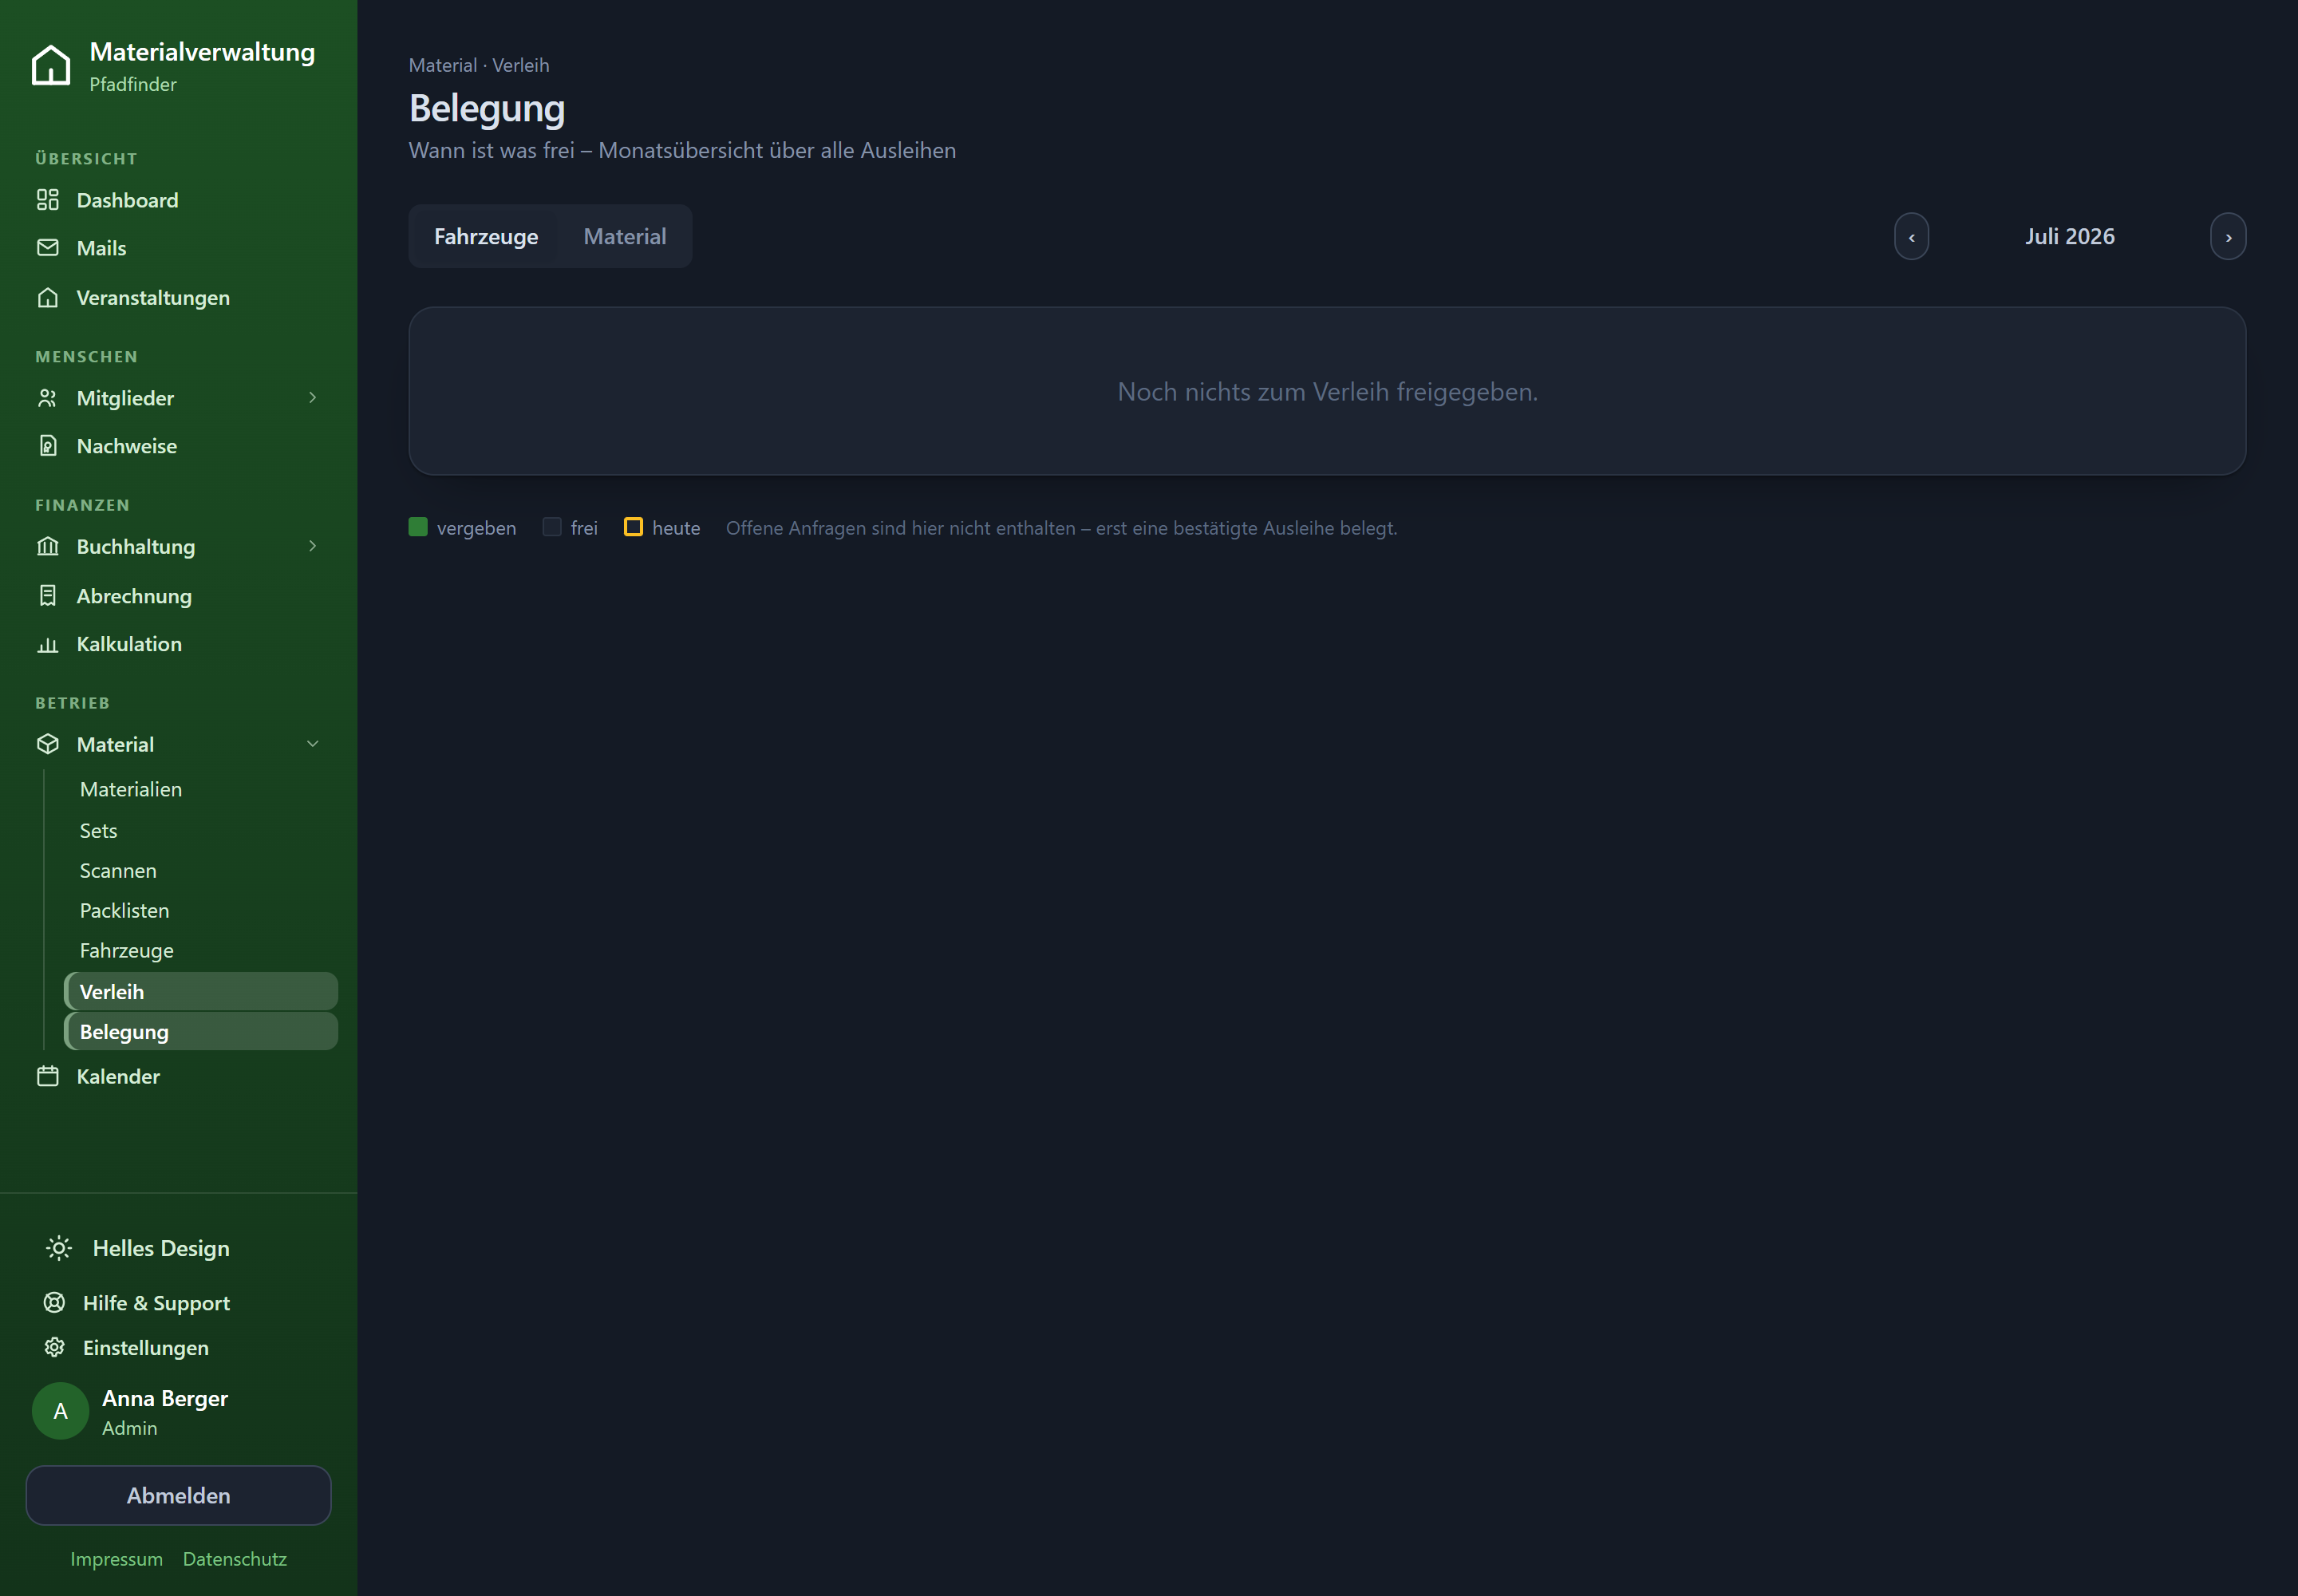The image size is (2298, 1596).
Task: Collapse the Material section chevron
Action: point(313,744)
